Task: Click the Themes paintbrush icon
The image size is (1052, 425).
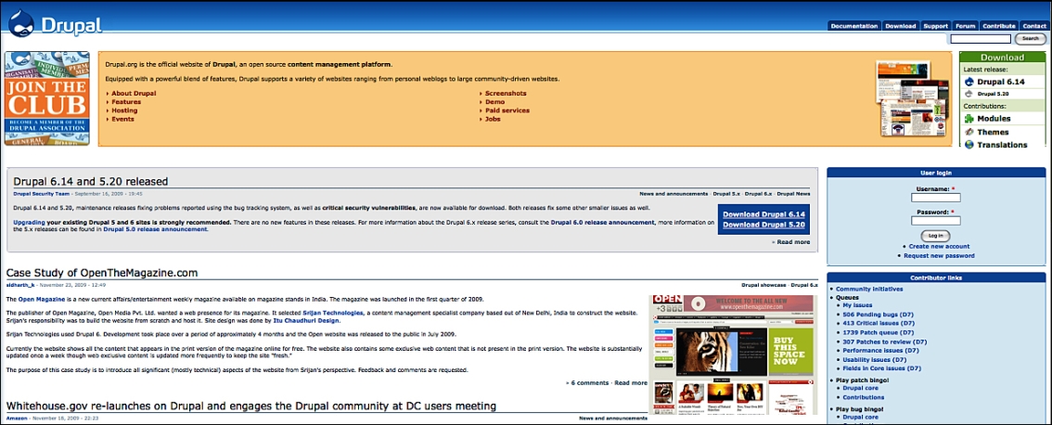Action: (969, 133)
